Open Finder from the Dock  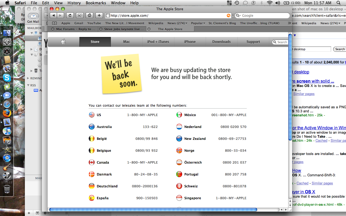click(x=7, y=33)
